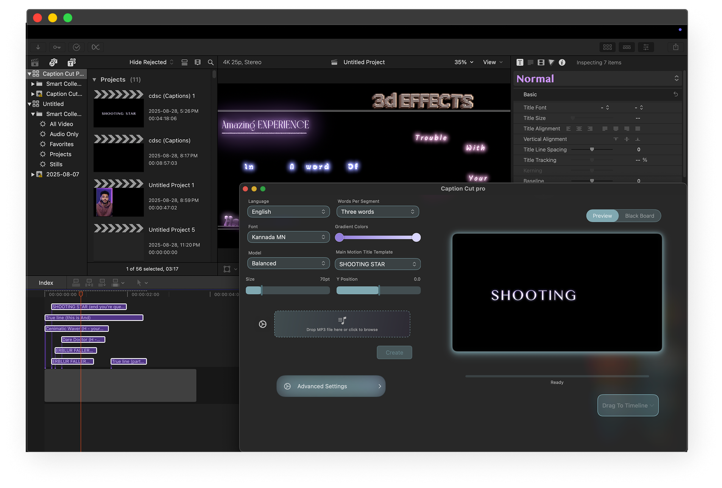The image size is (722, 488).
Task: Click the share export icon
Action: coord(675,47)
